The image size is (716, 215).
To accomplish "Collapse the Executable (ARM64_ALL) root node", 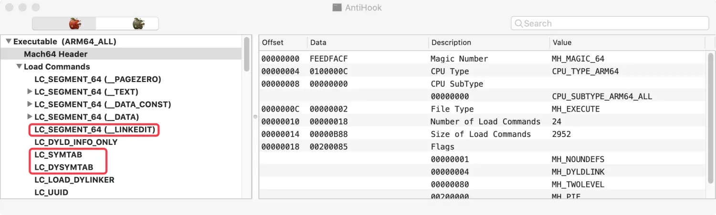I will (8, 41).
